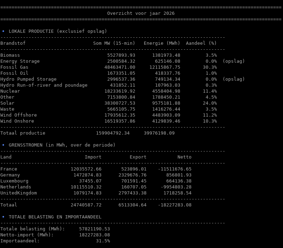Click the Solar share "24.0%"
This screenshot has width=283, height=248.
(210, 103)
